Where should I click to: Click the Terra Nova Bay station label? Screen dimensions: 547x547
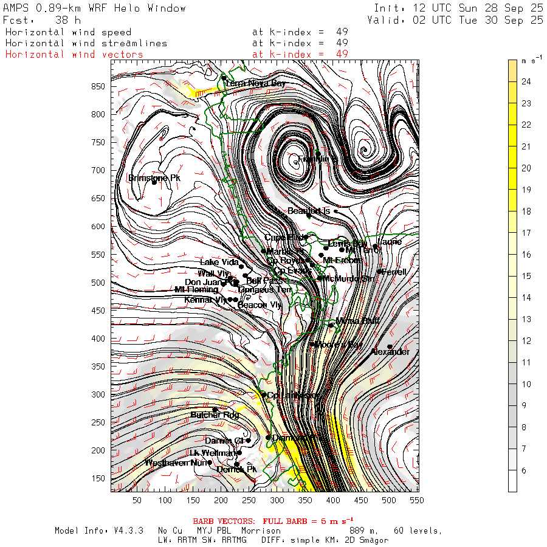[255, 83]
